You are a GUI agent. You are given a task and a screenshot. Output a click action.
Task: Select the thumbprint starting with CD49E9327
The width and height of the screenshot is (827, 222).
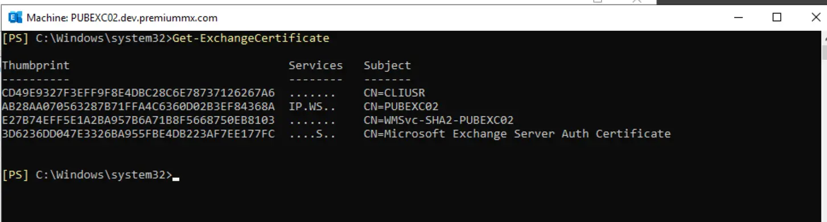(138, 93)
